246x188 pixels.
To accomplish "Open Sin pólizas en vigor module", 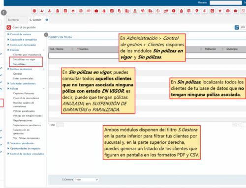I will [x=24, y=59].
